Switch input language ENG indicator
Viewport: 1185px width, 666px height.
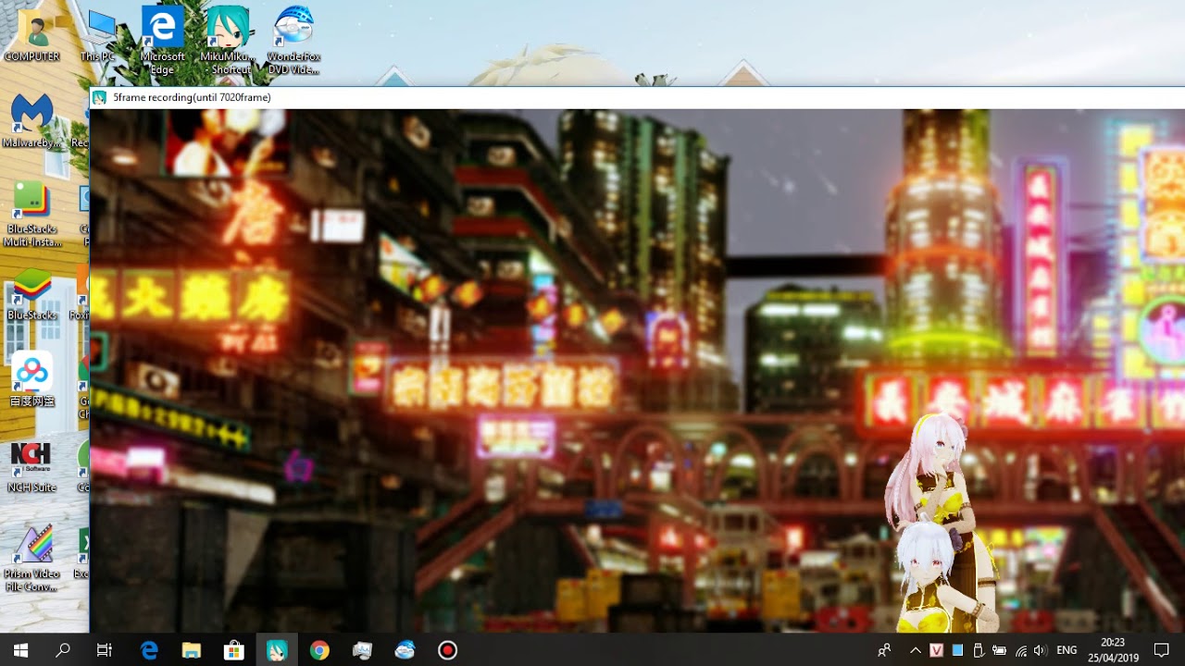1066,650
